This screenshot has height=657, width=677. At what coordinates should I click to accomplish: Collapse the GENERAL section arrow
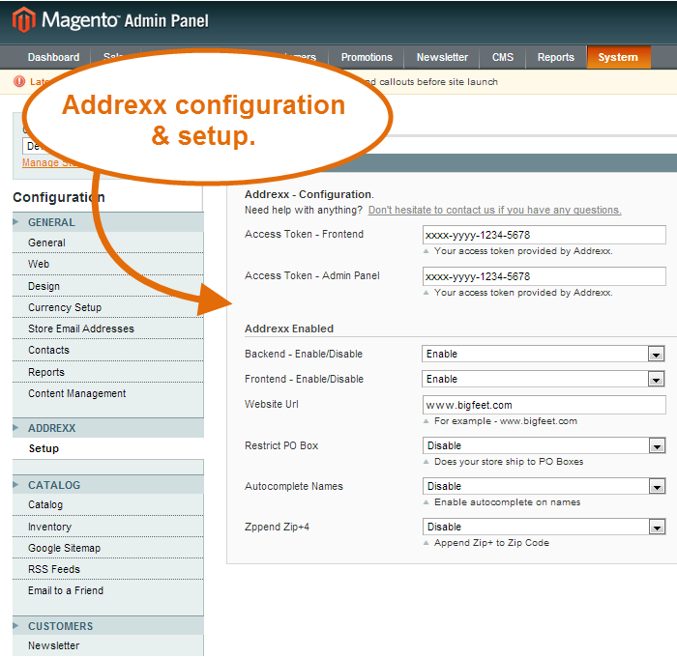pos(15,221)
